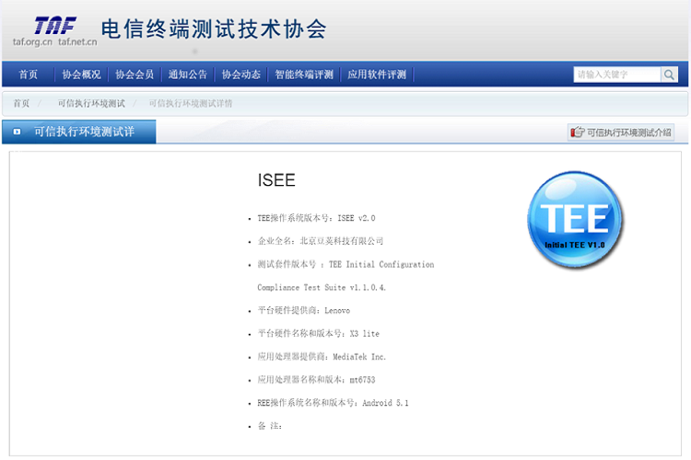Viewport: 691px width, 460px height.
Task: Click the 'MediaTek Inc.' processor vendor line
Action: point(322,357)
